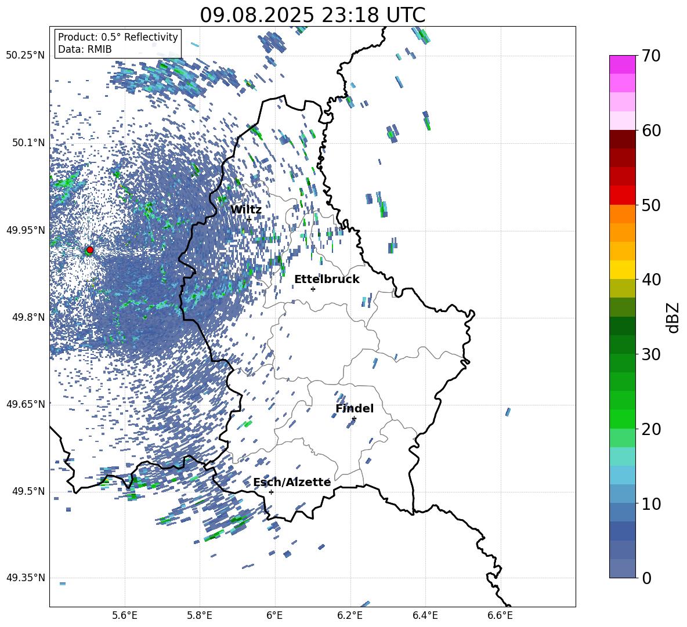Click the 49.65°N latitude label

pos(26,404)
